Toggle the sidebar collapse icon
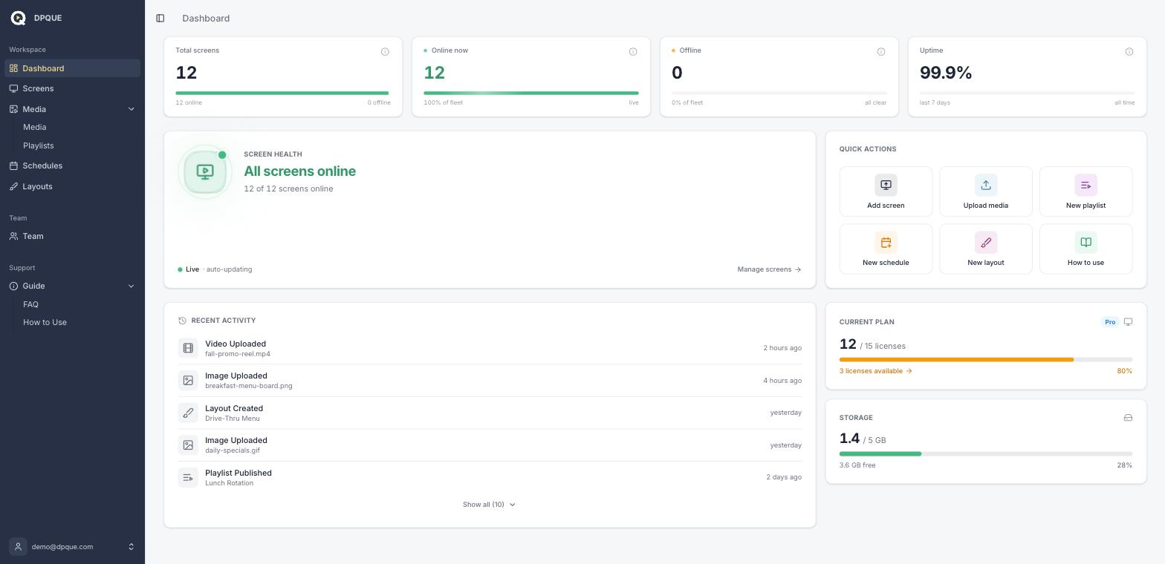The height and width of the screenshot is (564, 1165). tap(160, 18)
